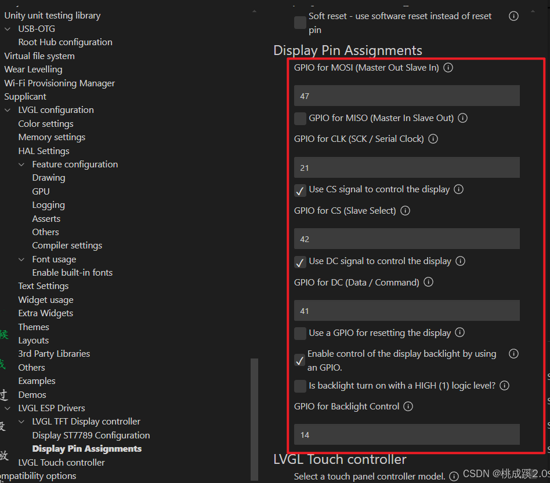The width and height of the screenshot is (550, 483).
Task: Collapse the USB-OTG tree node
Action: pos(8,29)
